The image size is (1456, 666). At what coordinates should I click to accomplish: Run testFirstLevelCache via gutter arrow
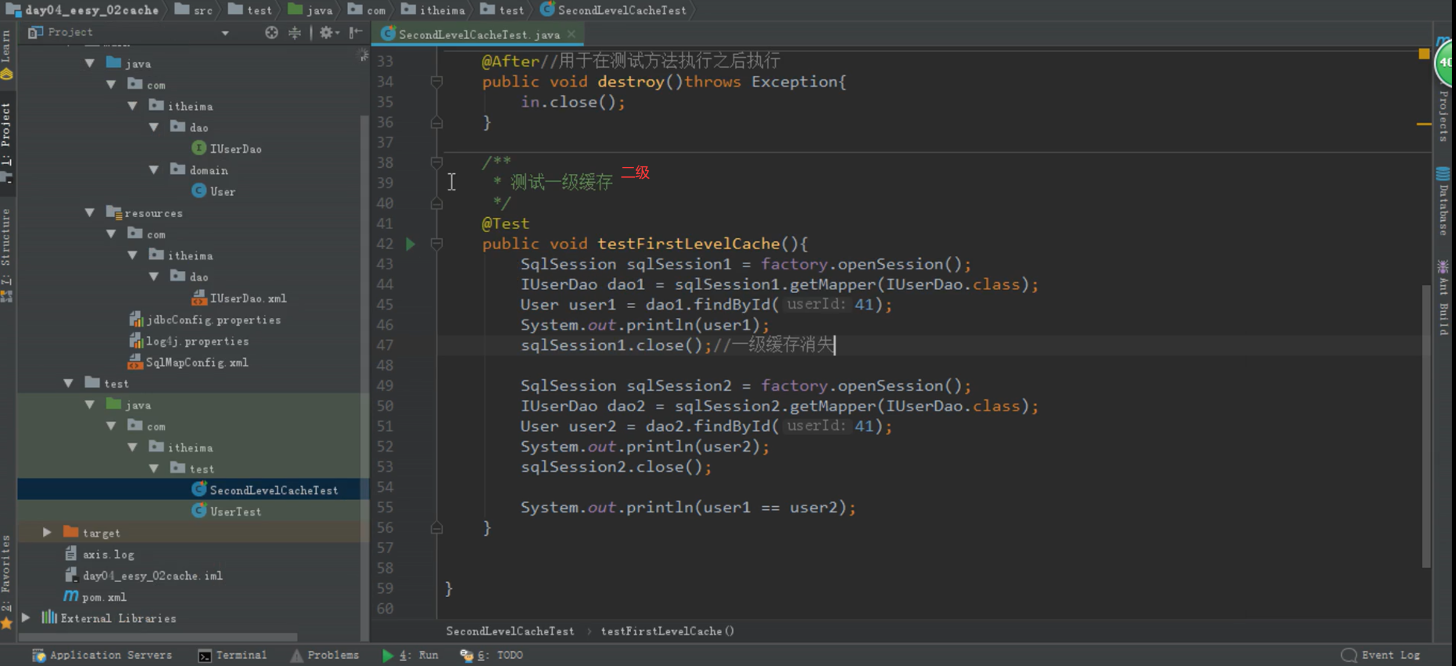pyautogui.click(x=410, y=244)
